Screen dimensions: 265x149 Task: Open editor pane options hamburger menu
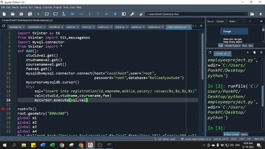pos(201,26)
